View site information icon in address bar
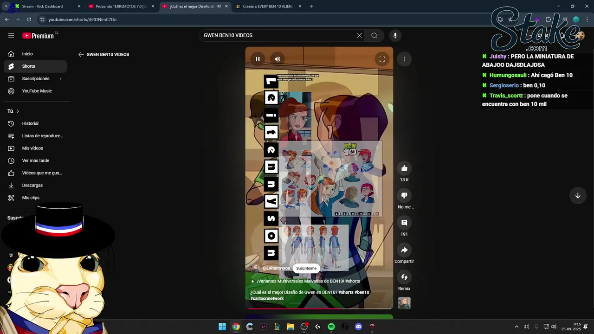The height and width of the screenshot is (334, 594). tap(42, 19)
